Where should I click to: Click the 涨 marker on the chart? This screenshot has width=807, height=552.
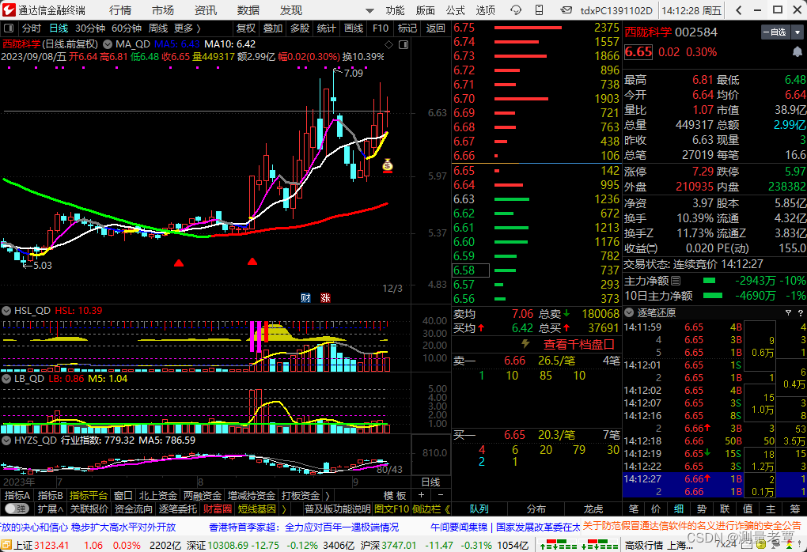click(x=326, y=298)
